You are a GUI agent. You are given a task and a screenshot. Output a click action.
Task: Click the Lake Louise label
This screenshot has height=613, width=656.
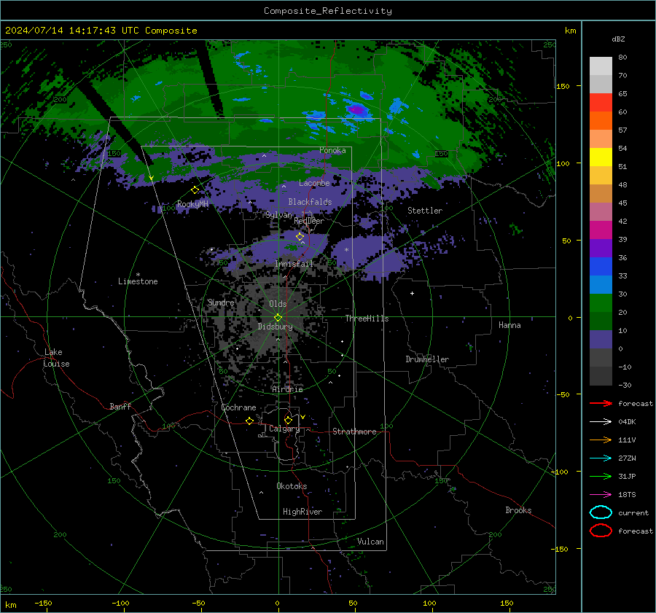(56, 358)
